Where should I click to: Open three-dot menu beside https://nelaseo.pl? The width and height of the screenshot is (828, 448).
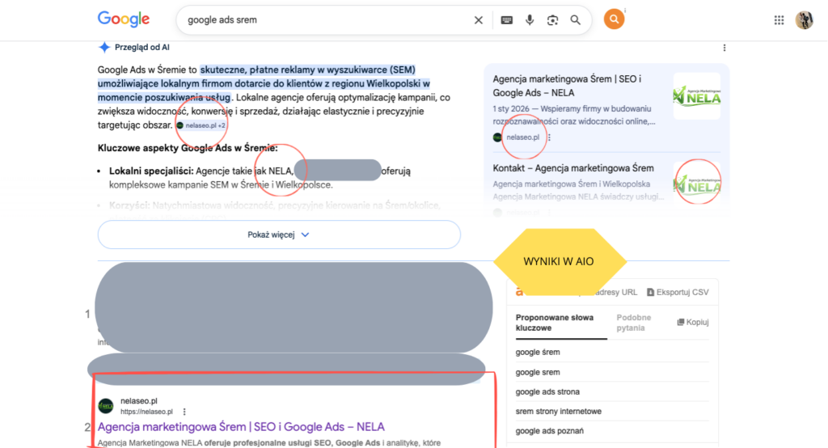pyautogui.click(x=184, y=412)
